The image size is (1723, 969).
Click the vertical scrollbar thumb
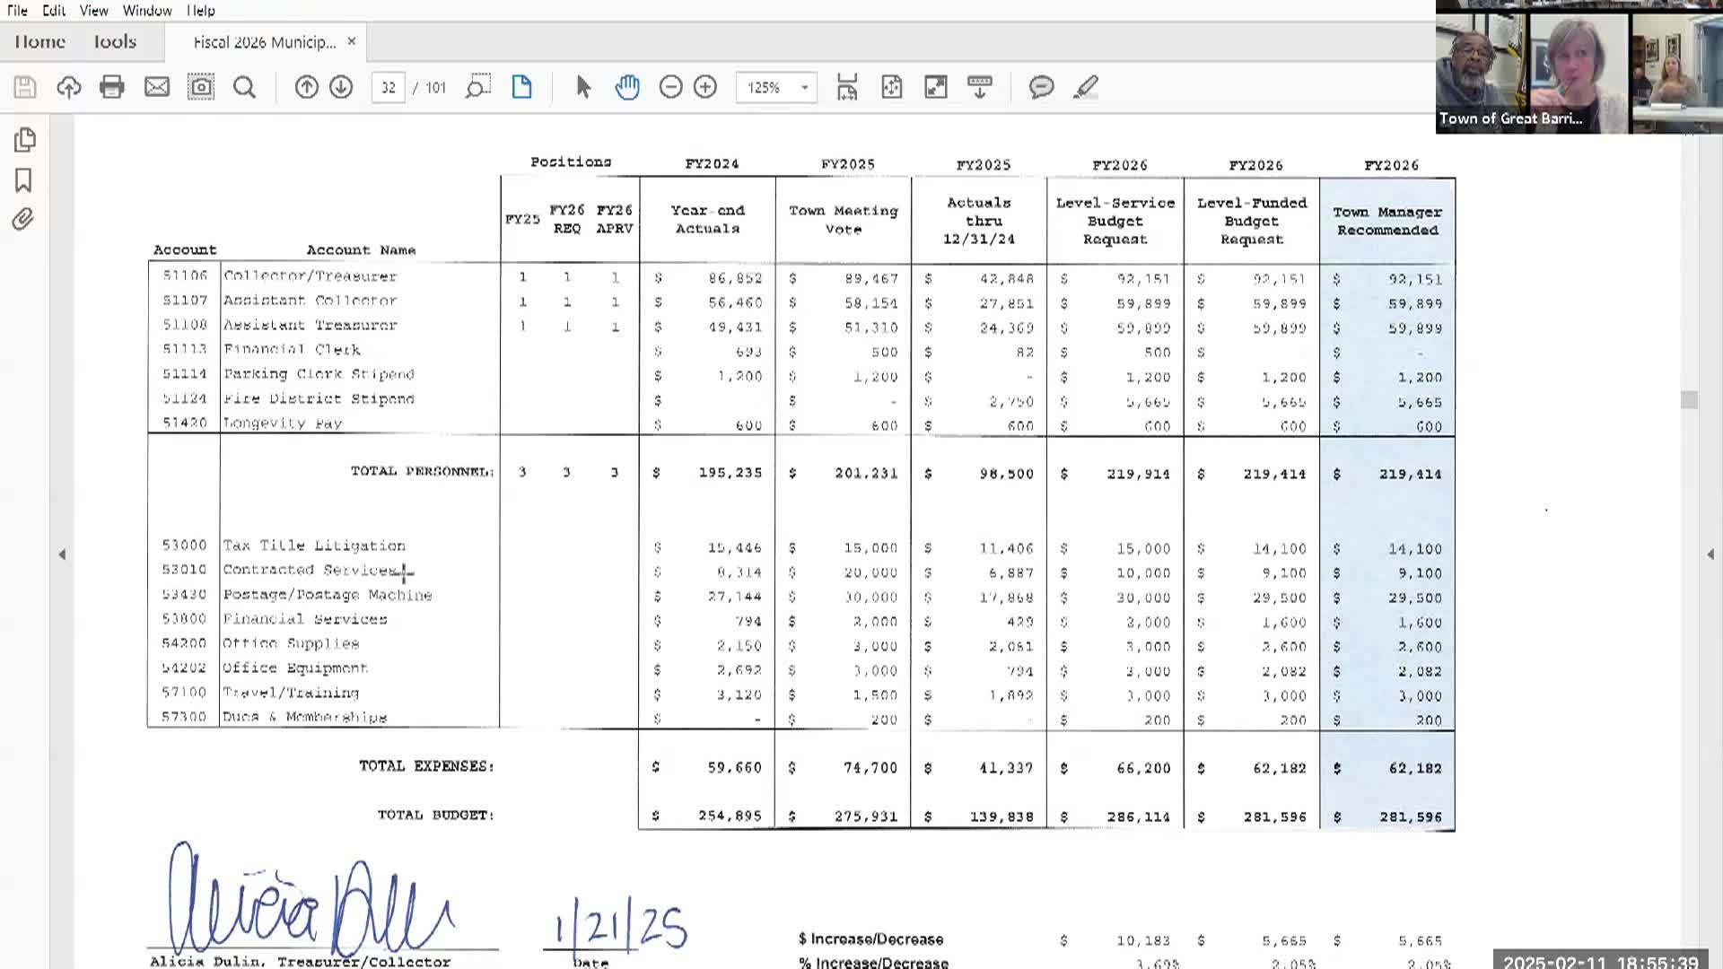pyautogui.click(x=1689, y=399)
